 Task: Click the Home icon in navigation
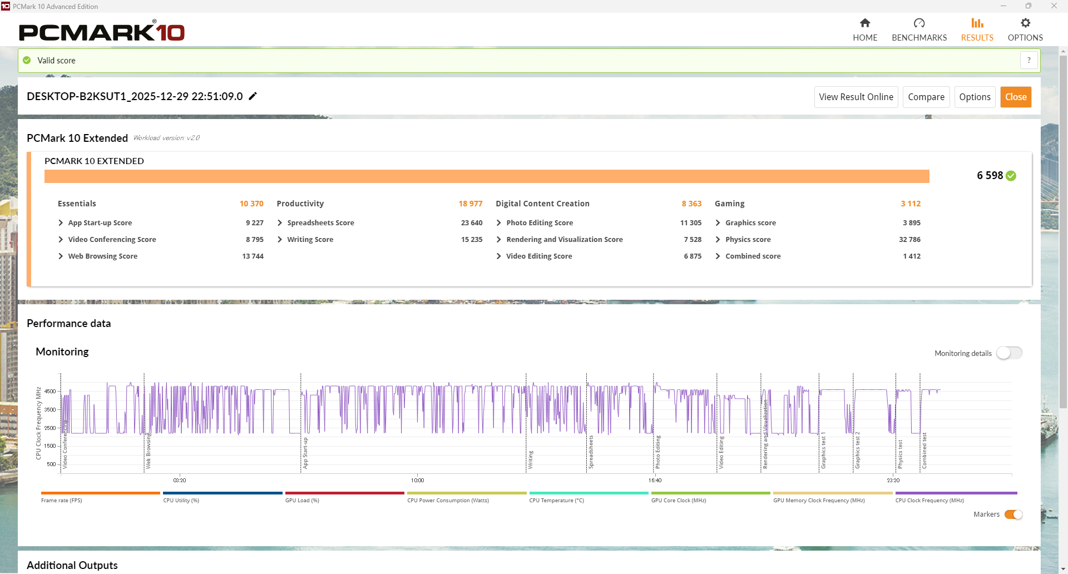click(x=864, y=23)
